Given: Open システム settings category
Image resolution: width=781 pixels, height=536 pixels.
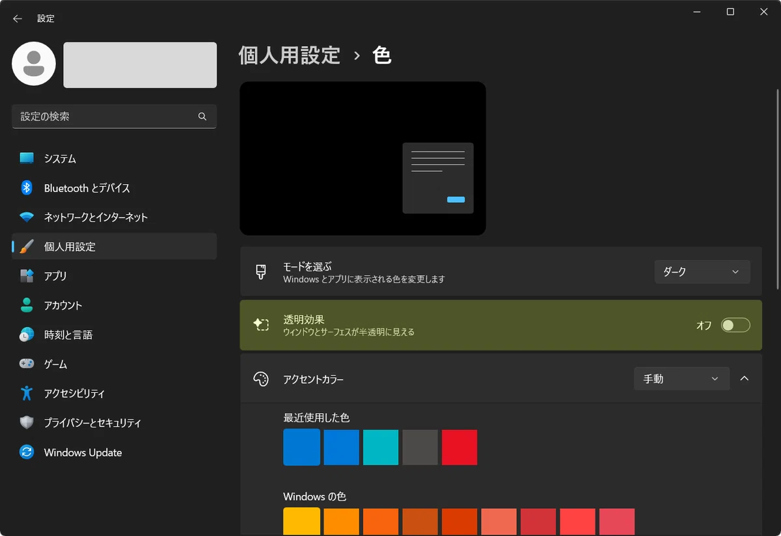Looking at the screenshot, I should pos(115,158).
